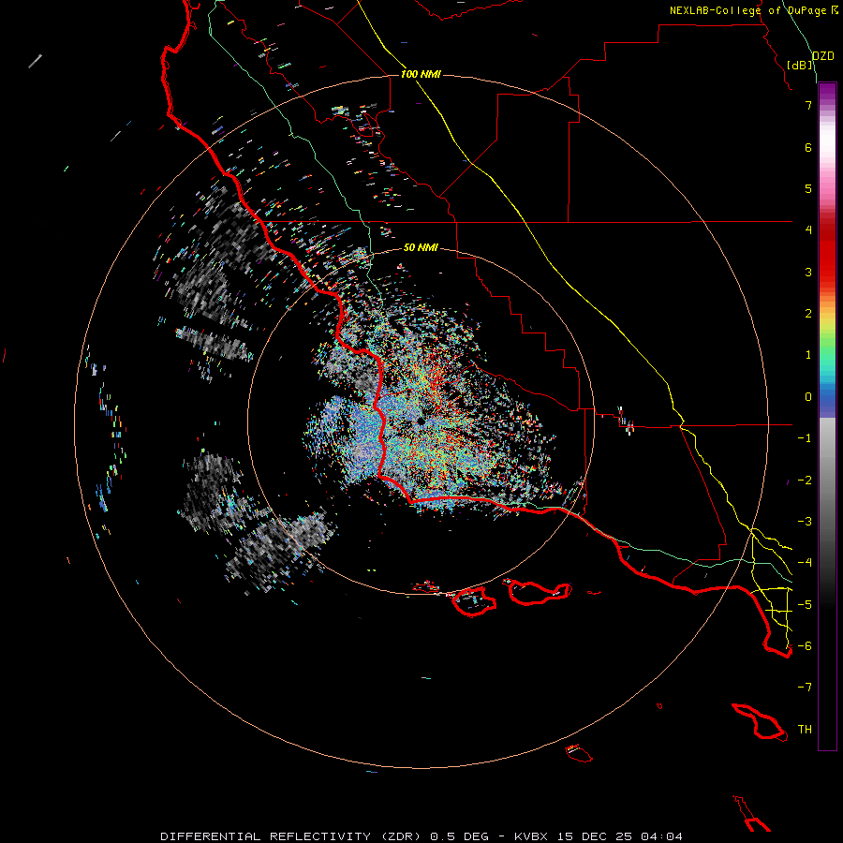Click the 4 dB tick on color scale
Viewport: 843px width, 843px height.
point(808,230)
